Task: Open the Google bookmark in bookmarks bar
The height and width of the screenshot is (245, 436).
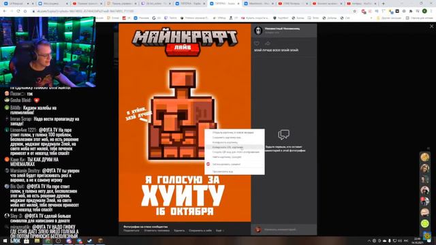Action: click(x=157, y=18)
